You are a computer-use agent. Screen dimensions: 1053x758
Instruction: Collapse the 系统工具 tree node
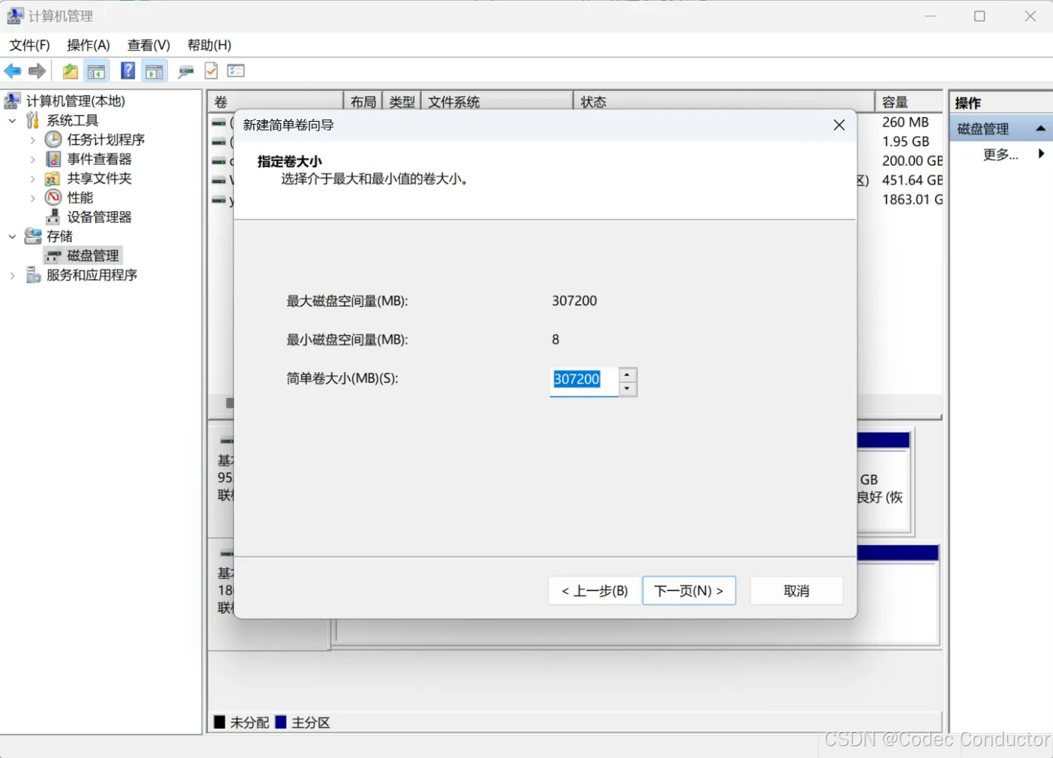point(12,120)
